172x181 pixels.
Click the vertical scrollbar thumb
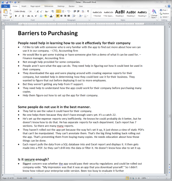pyautogui.click(x=169, y=116)
